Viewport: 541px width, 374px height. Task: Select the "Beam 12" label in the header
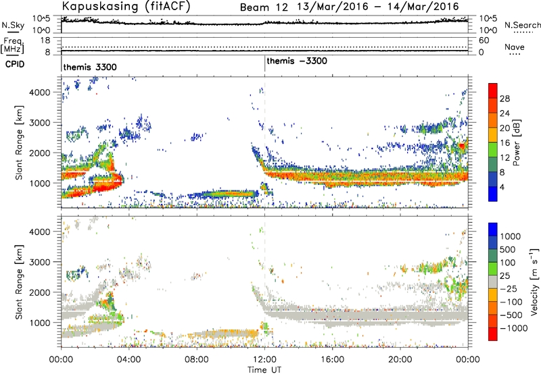264,7
